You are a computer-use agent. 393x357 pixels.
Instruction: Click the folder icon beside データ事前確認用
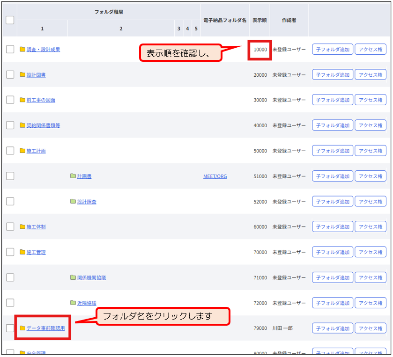click(22, 328)
